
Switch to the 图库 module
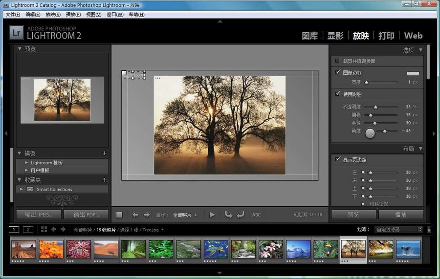pos(309,36)
